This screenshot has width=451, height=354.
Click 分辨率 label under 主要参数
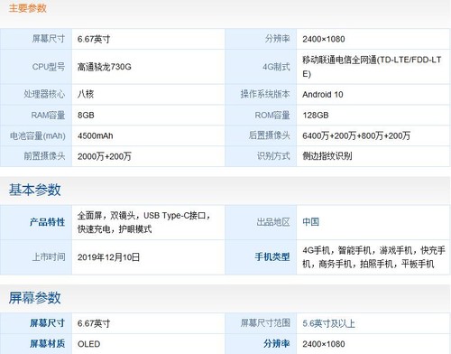coord(277,39)
